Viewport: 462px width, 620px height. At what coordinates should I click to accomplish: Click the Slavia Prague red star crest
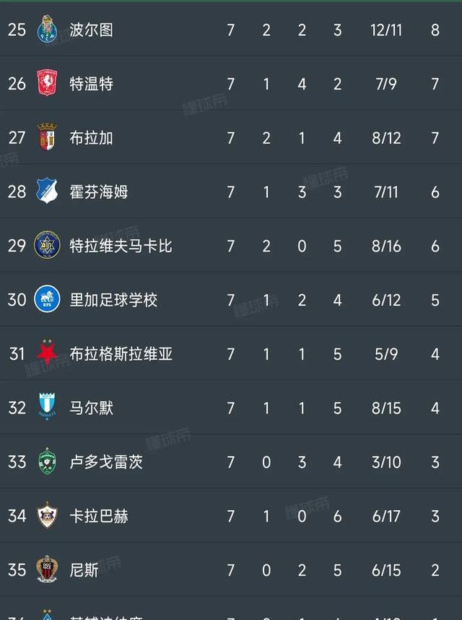tap(46, 353)
